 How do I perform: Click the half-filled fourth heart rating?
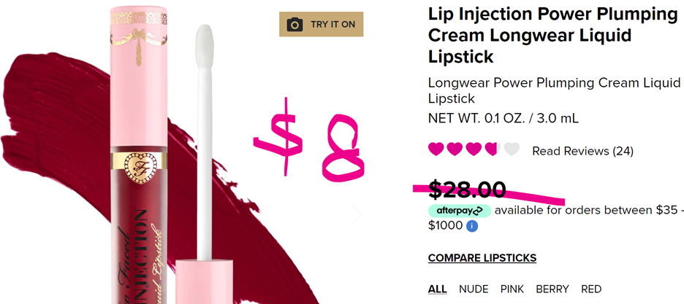point(493,149)
